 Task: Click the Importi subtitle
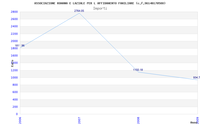tap(100, 8)
